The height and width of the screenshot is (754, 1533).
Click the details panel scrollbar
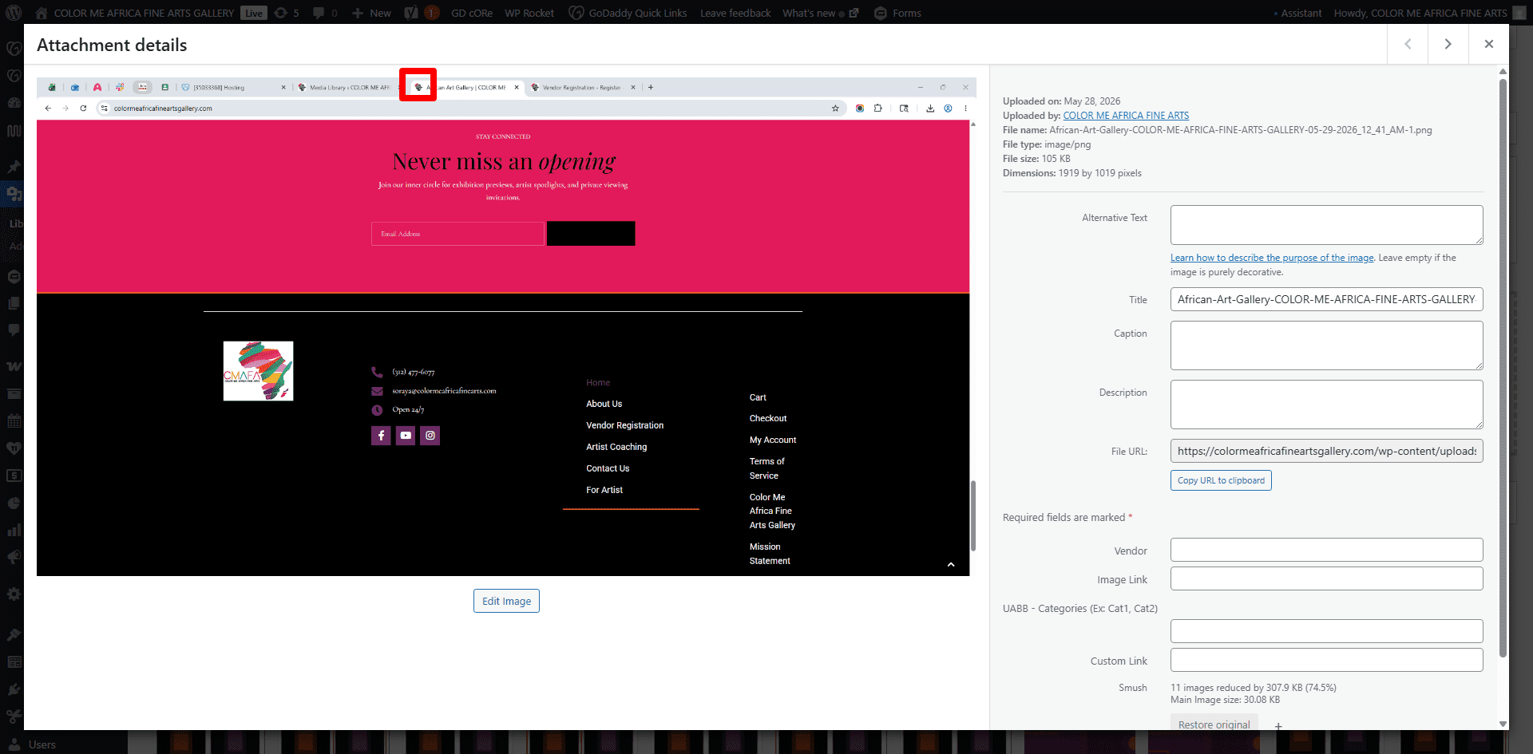point(1503,367)
